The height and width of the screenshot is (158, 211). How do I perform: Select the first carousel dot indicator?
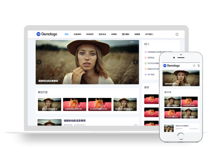pyautogui.click(x=131, y=42)
